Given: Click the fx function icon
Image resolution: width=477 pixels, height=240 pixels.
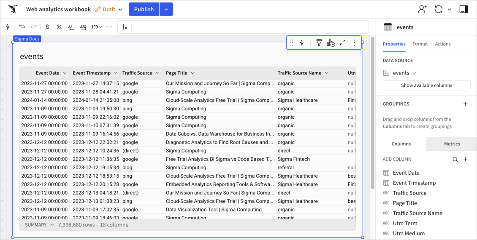Looking at the screenshot, I should (125, 27).
